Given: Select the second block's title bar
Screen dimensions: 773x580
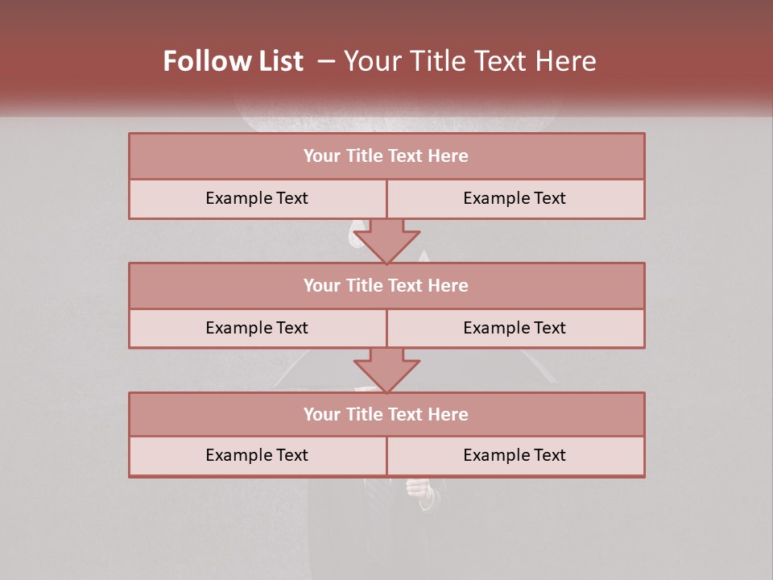Looking at the screenshot, I should pyautogui.click(x=386, y=285).
